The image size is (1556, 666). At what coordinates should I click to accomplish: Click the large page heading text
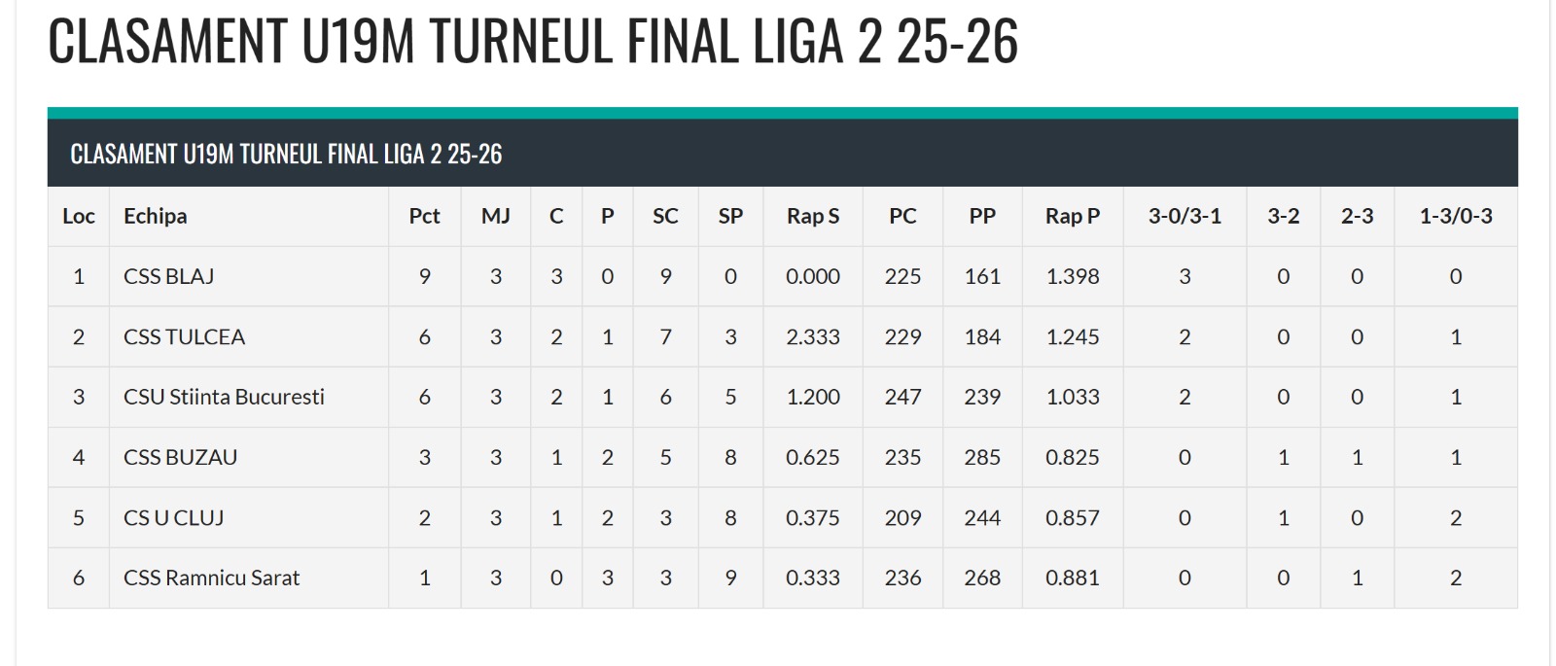pyautogui.click(x=533, y=41)
